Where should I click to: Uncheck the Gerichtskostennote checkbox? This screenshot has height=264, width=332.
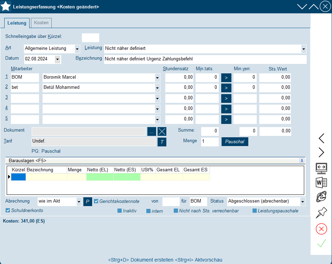click(x=96, y=201)
